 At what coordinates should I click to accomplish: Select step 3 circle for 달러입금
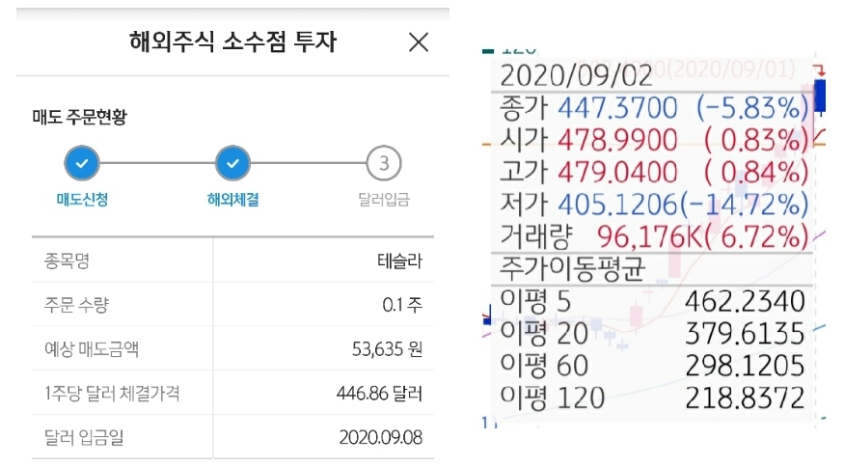(x=384, y=163)
